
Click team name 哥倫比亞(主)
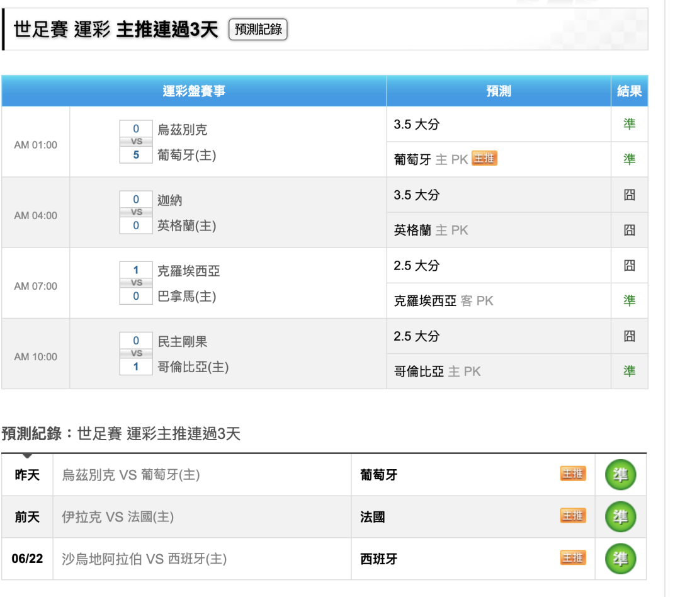pos(193,367)
